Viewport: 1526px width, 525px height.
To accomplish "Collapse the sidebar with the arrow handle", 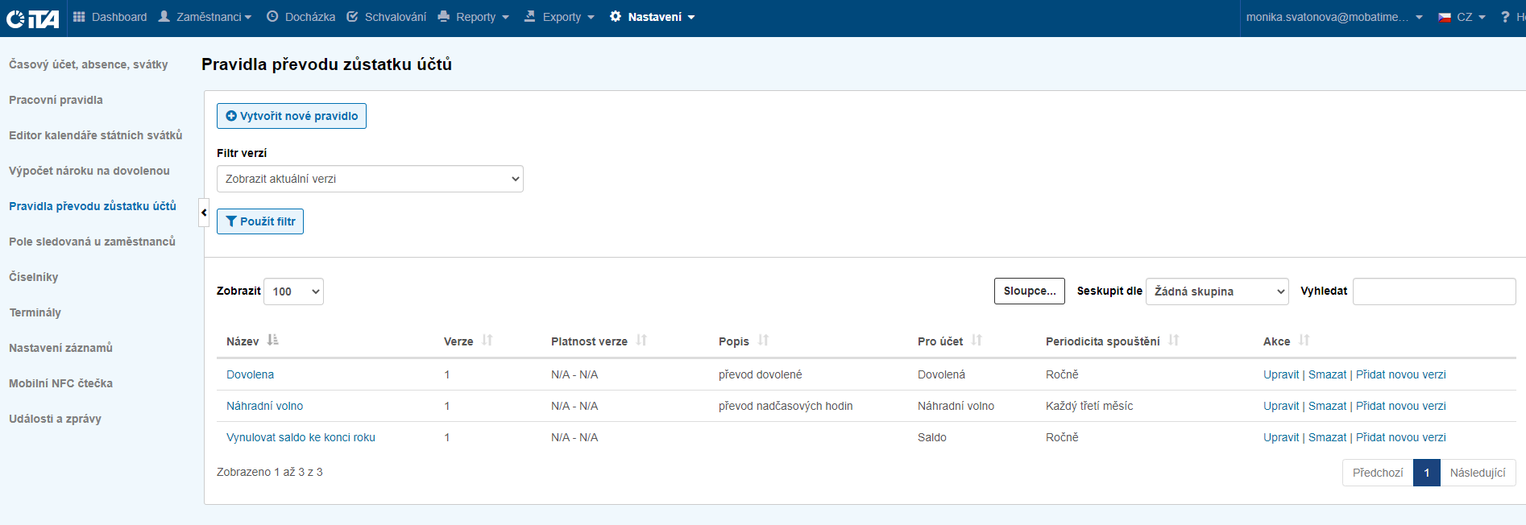I will 204,213.
